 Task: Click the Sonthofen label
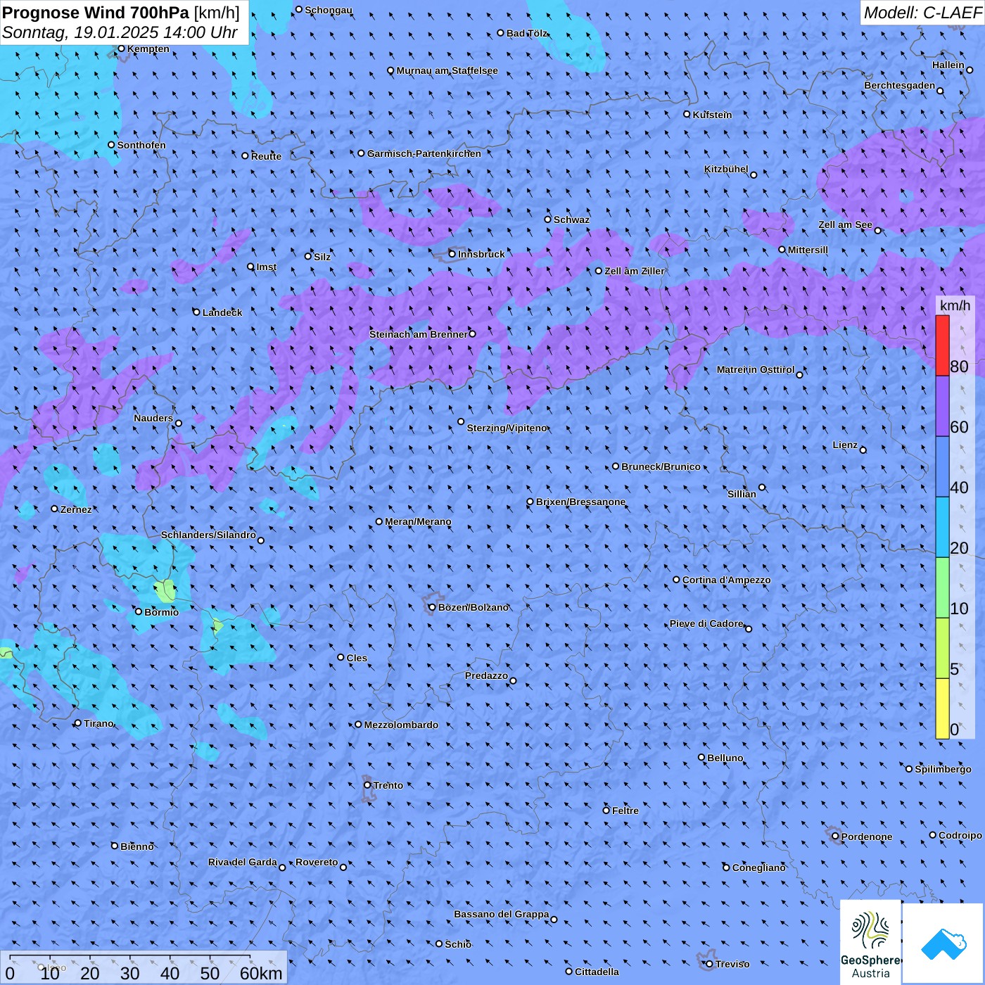141,145
